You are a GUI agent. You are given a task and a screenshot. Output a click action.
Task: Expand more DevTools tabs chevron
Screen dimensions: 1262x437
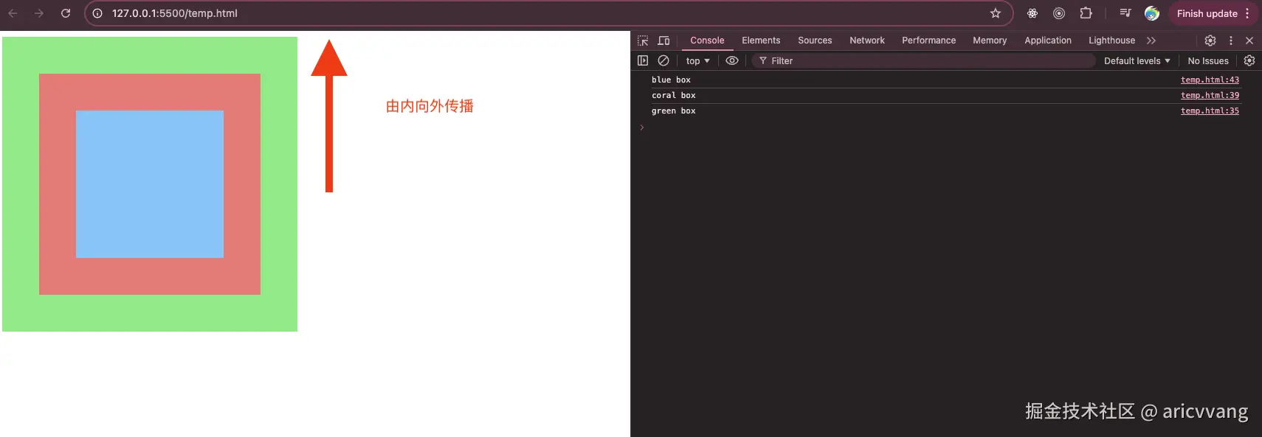click(1151, 41)
